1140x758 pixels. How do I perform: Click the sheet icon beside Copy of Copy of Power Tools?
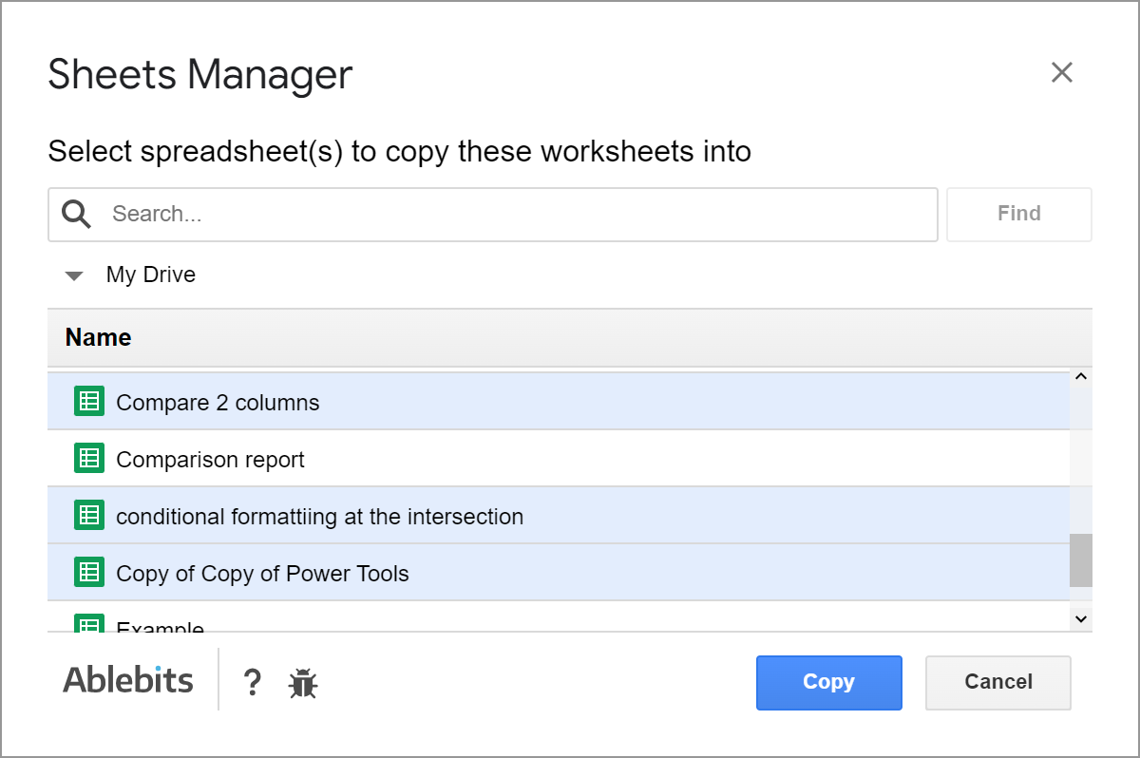coord(88,573)
